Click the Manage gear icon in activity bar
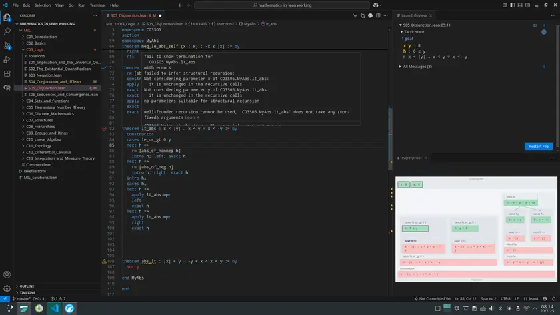The height and width of the screenshot is (315, 560). [x=7, y=288]
